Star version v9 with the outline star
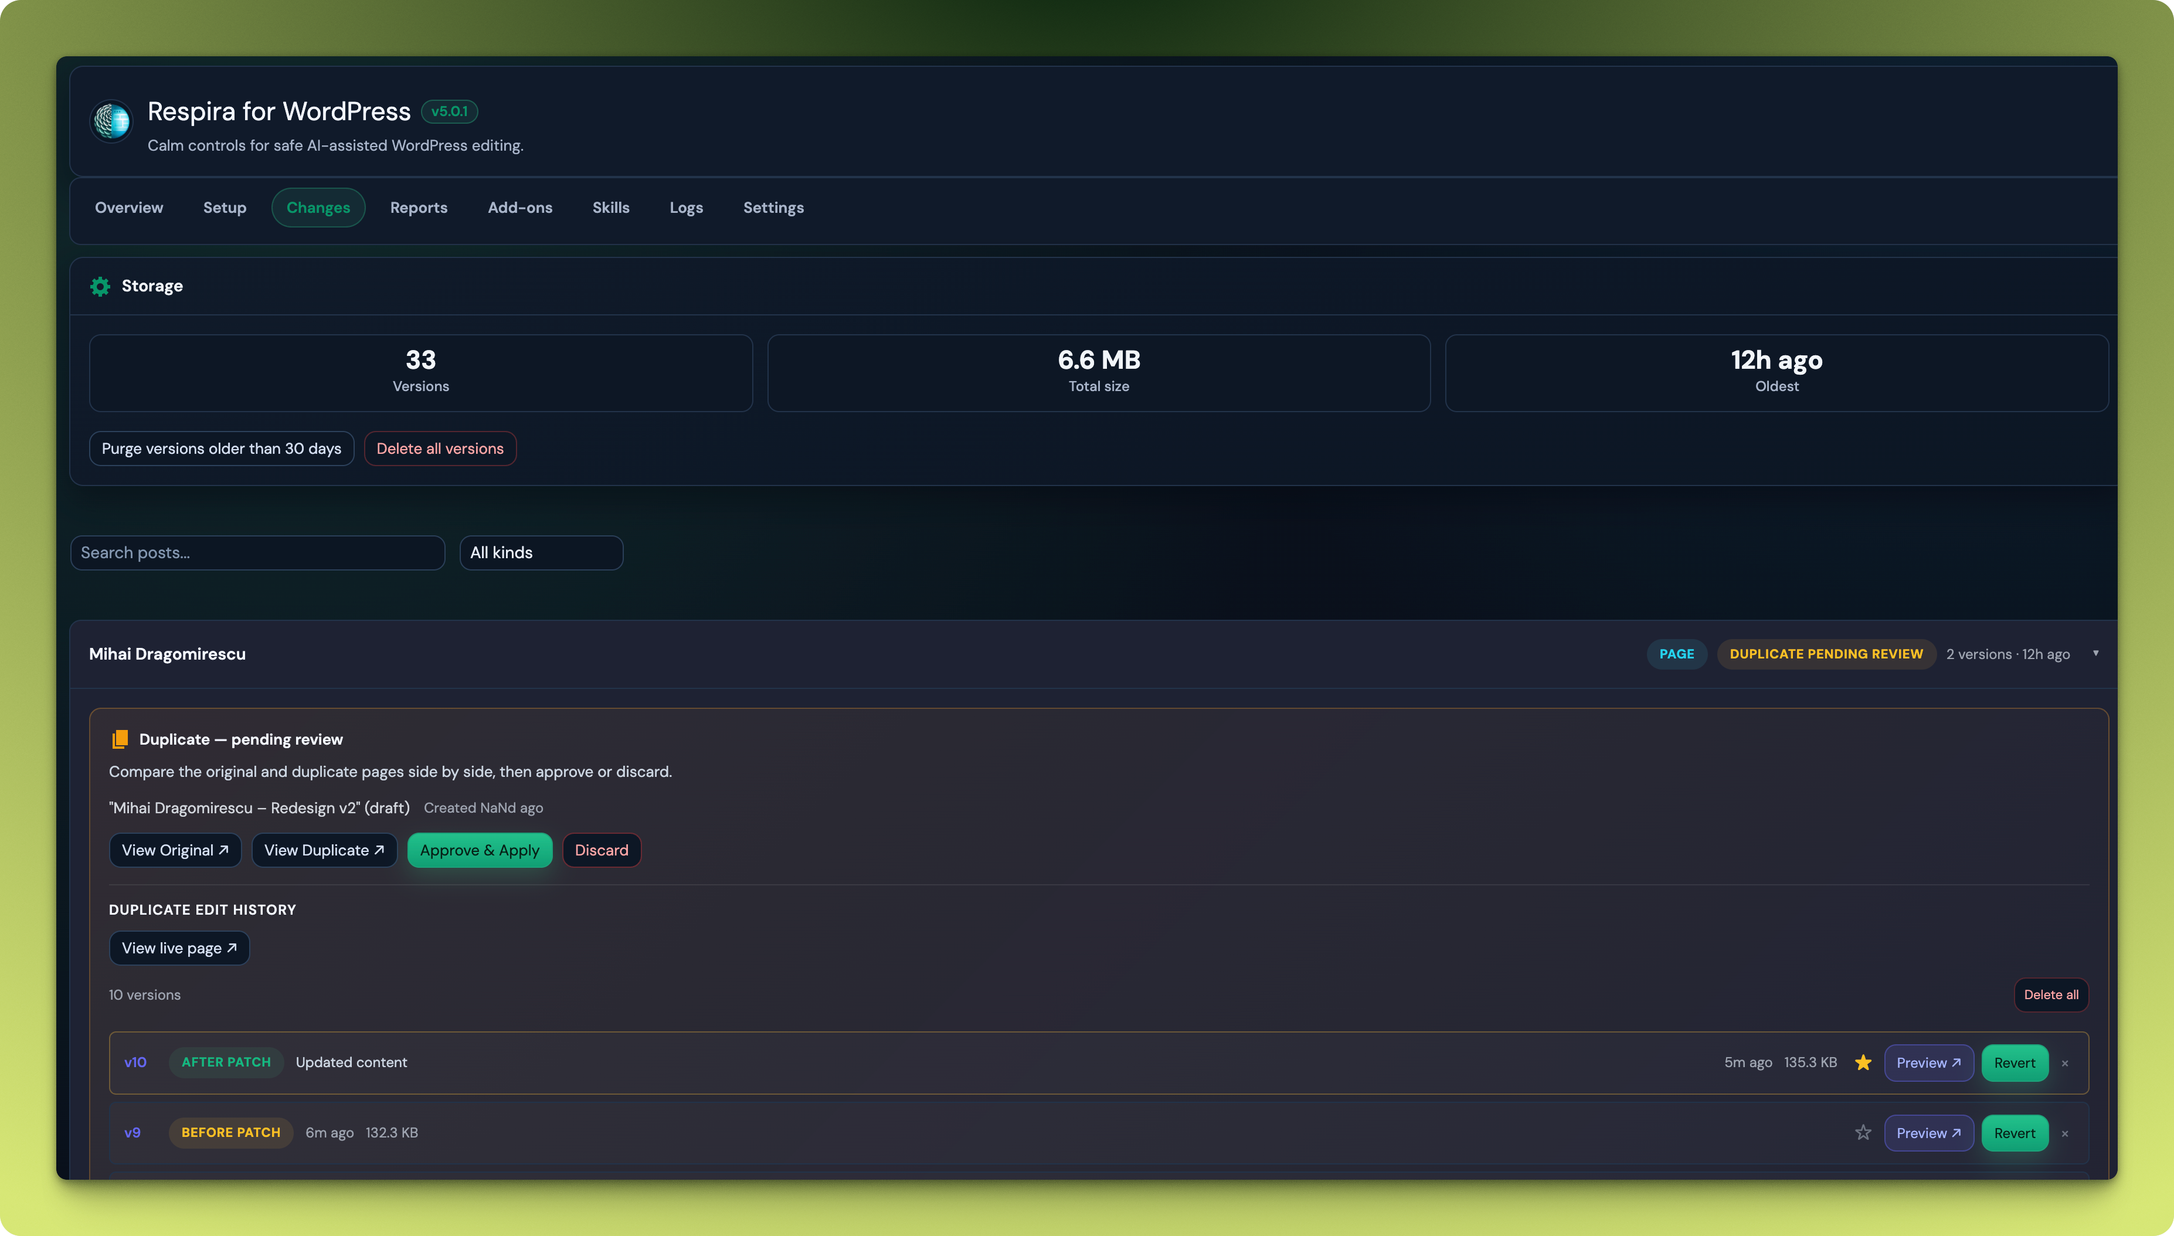Image resolution: width=2174 pixels, height=1236 pixels. click(x=1863, y=1133)
